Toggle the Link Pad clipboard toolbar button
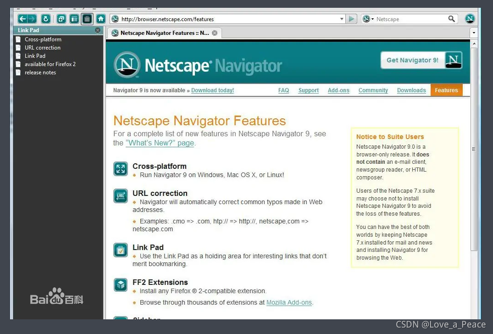Screen dimensions: 493x334 point(87,19)
